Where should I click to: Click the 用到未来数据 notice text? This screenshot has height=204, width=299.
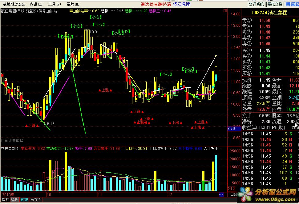(x=12, y=141)
